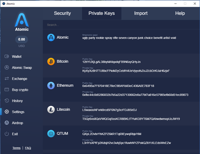The height and width of the screenshot is (154, 200).
Task: Select Atomic Swap in the sidebar
Action: point(22,68)
